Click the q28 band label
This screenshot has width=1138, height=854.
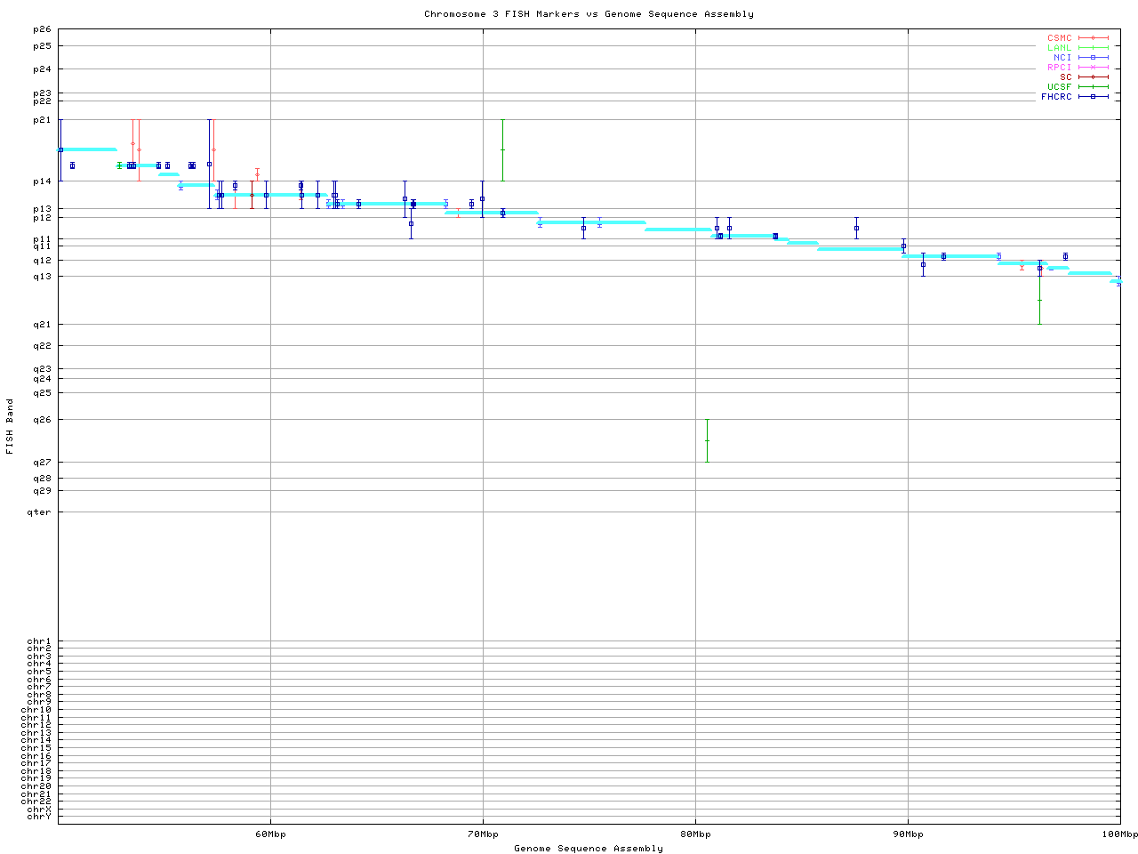43,479
